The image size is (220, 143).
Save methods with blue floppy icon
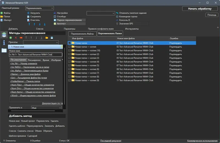coord(52,38)
